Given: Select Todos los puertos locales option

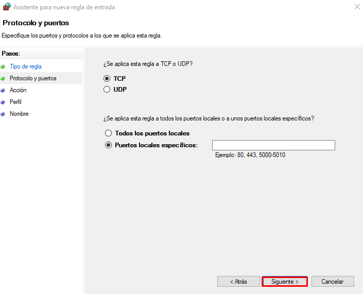Looking at the screenshot, I should tap(108, 133).
